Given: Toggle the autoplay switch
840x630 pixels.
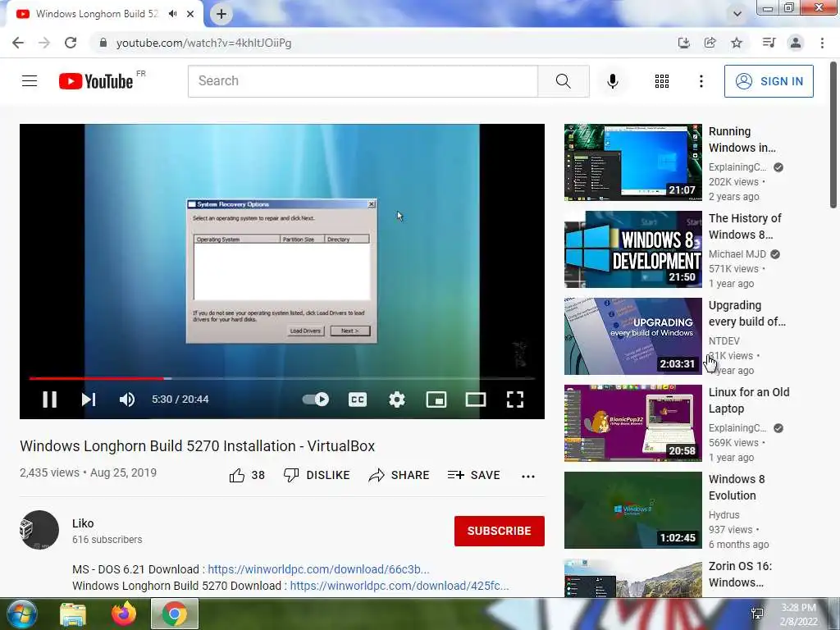Looking at the screenshot, I should (316, 399).
